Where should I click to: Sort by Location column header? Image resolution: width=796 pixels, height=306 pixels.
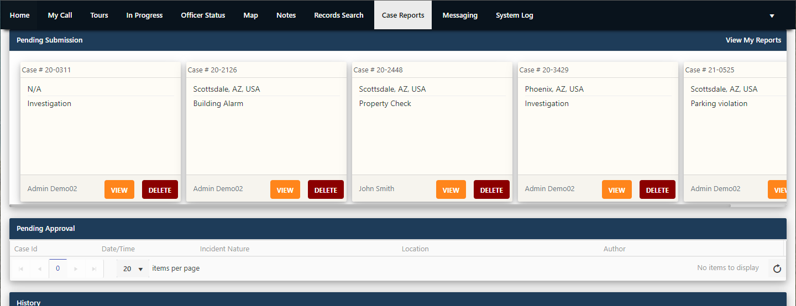(415, 249)
